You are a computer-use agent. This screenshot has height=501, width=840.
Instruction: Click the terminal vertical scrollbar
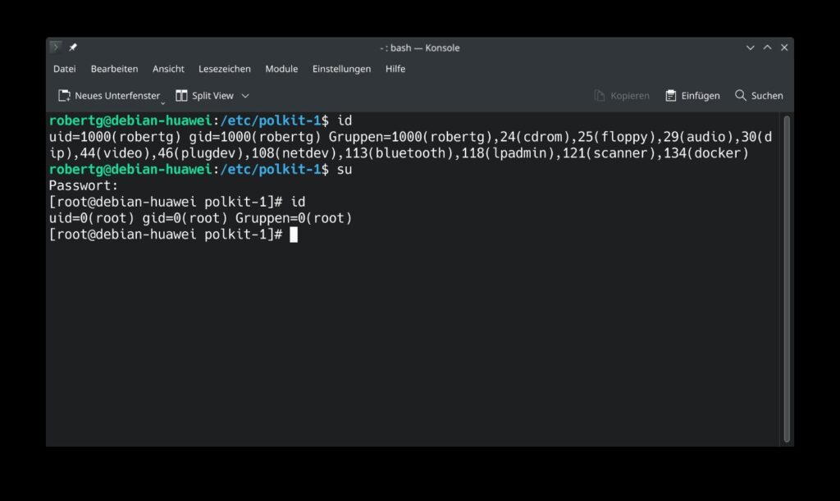click(x=787, y=278)
